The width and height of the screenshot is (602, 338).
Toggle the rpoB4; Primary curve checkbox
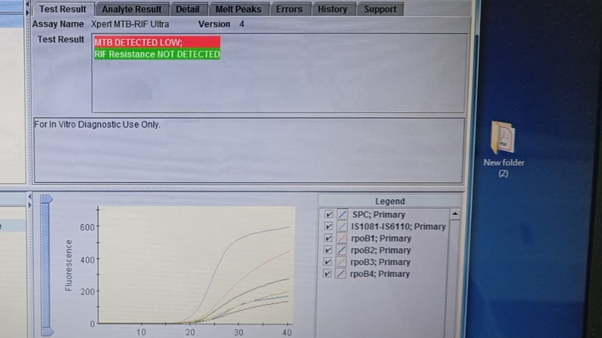[x=328, y=273]
